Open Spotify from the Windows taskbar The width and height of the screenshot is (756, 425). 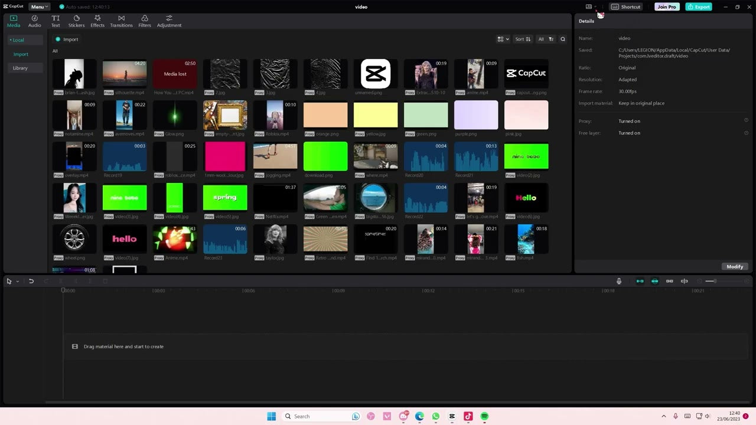tap(484, 416)
